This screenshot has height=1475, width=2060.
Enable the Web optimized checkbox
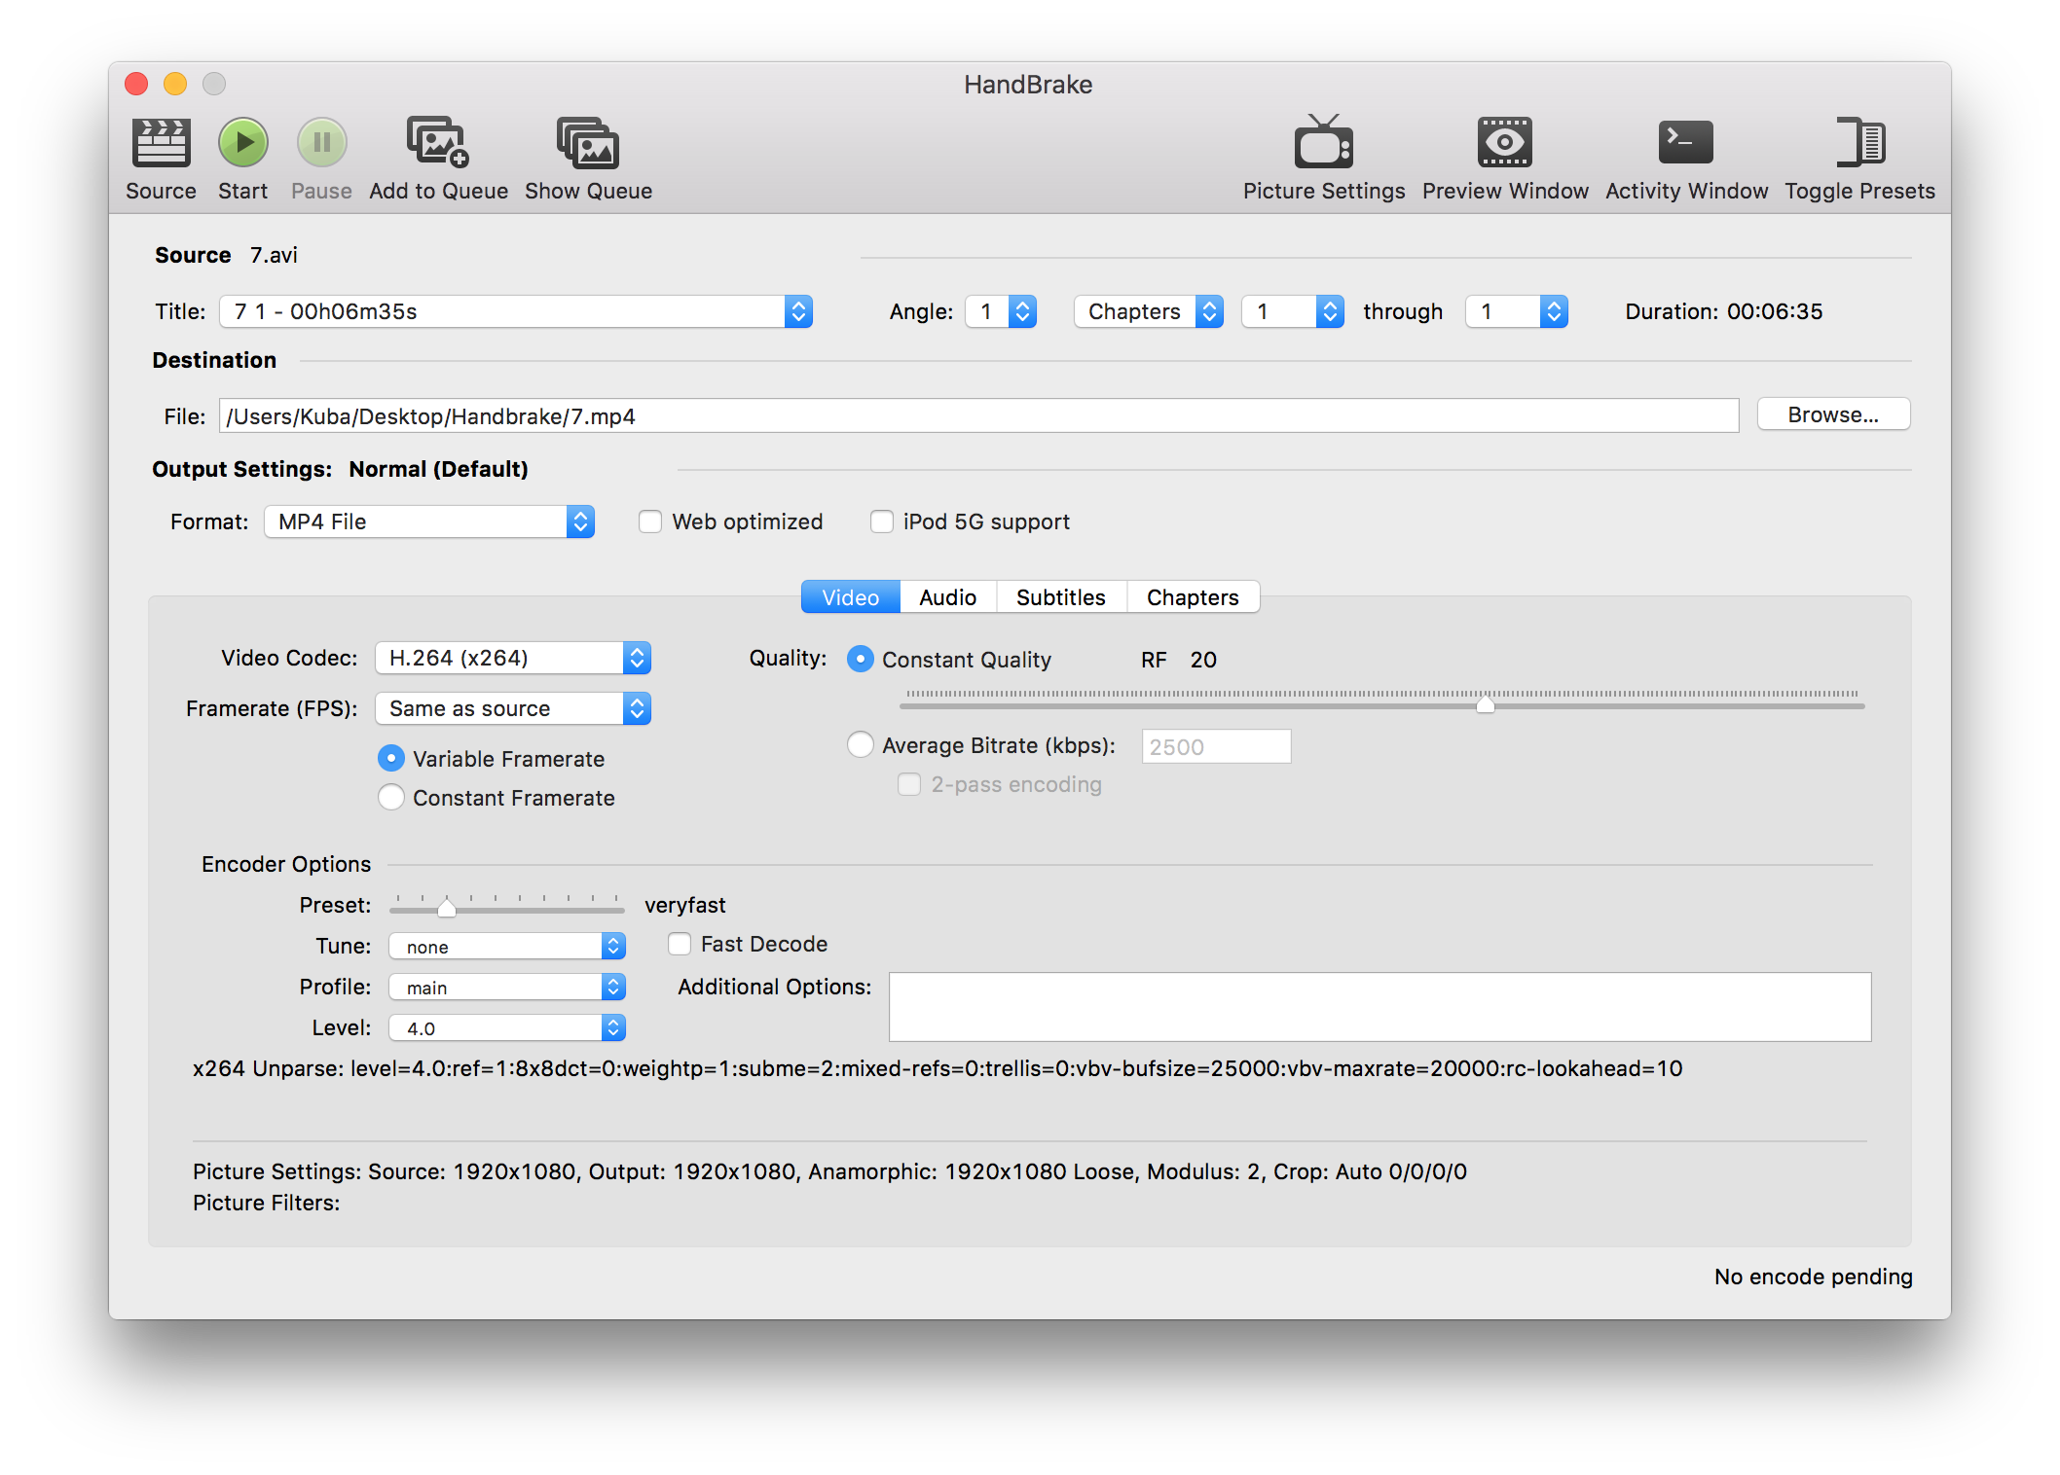coord(650,522)
